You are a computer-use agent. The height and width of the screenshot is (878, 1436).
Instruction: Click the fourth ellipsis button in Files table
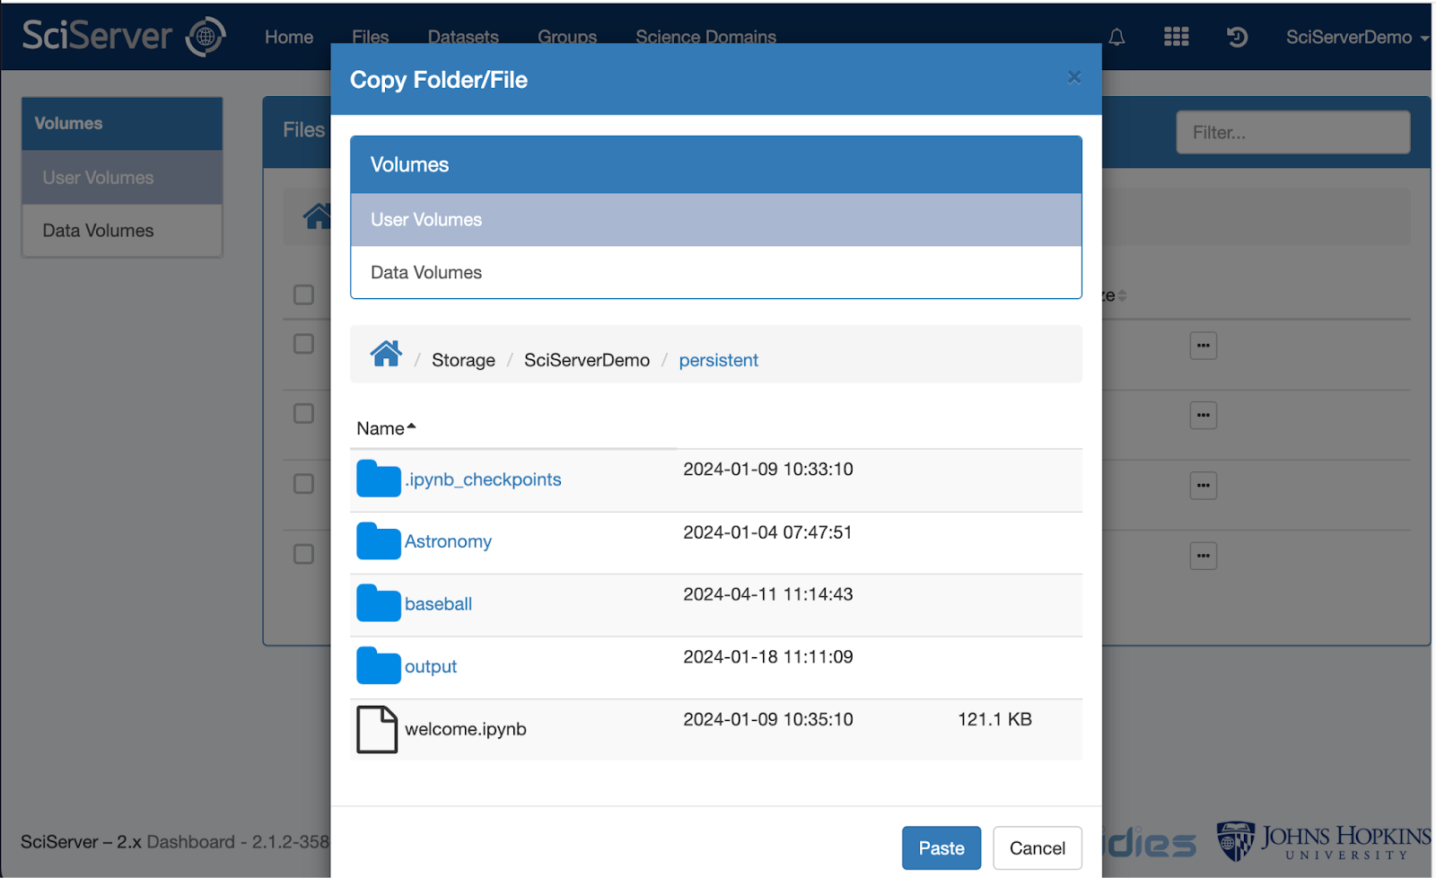click(x=1204, y=556)
